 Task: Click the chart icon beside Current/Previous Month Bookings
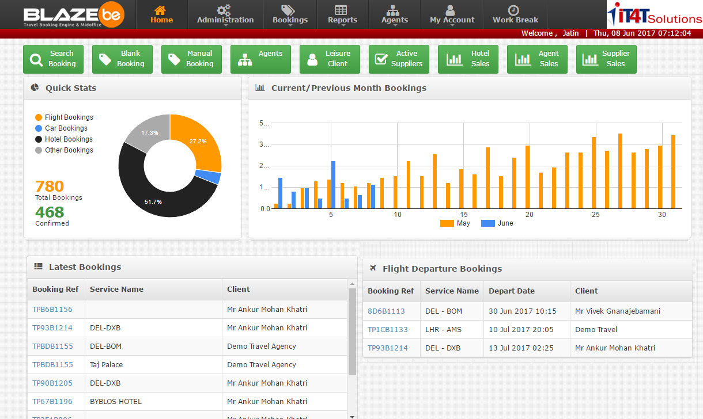pos(260,87)
